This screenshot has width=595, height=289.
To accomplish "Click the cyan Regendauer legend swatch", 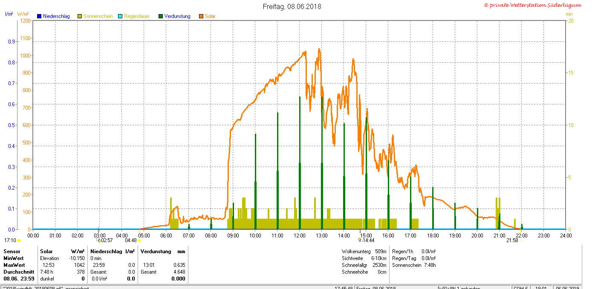I will pos(120,16).
